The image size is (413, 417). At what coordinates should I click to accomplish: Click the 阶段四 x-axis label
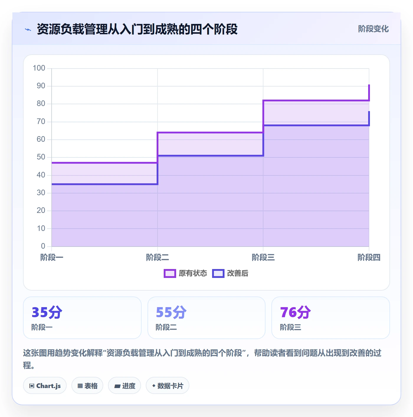(x=369, y=258)
